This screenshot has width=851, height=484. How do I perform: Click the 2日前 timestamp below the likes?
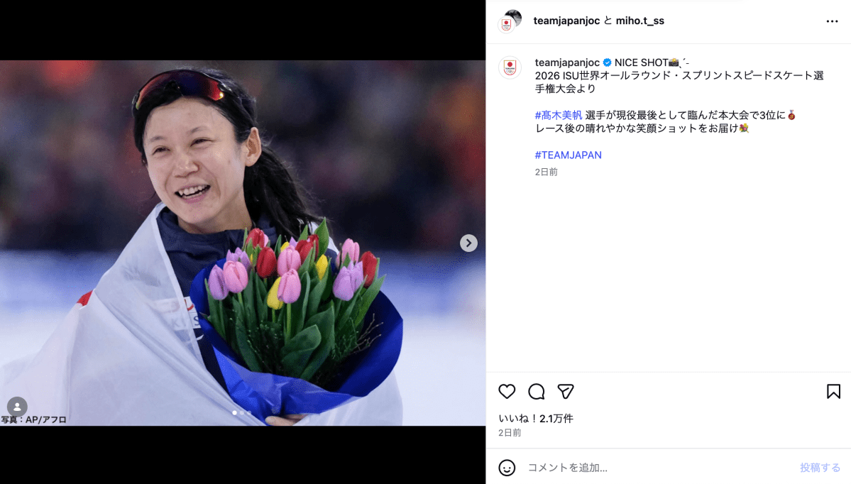pos(510,432)
